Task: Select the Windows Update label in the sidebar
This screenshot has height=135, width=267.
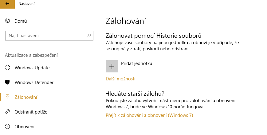Action: [x=32, y=67]
